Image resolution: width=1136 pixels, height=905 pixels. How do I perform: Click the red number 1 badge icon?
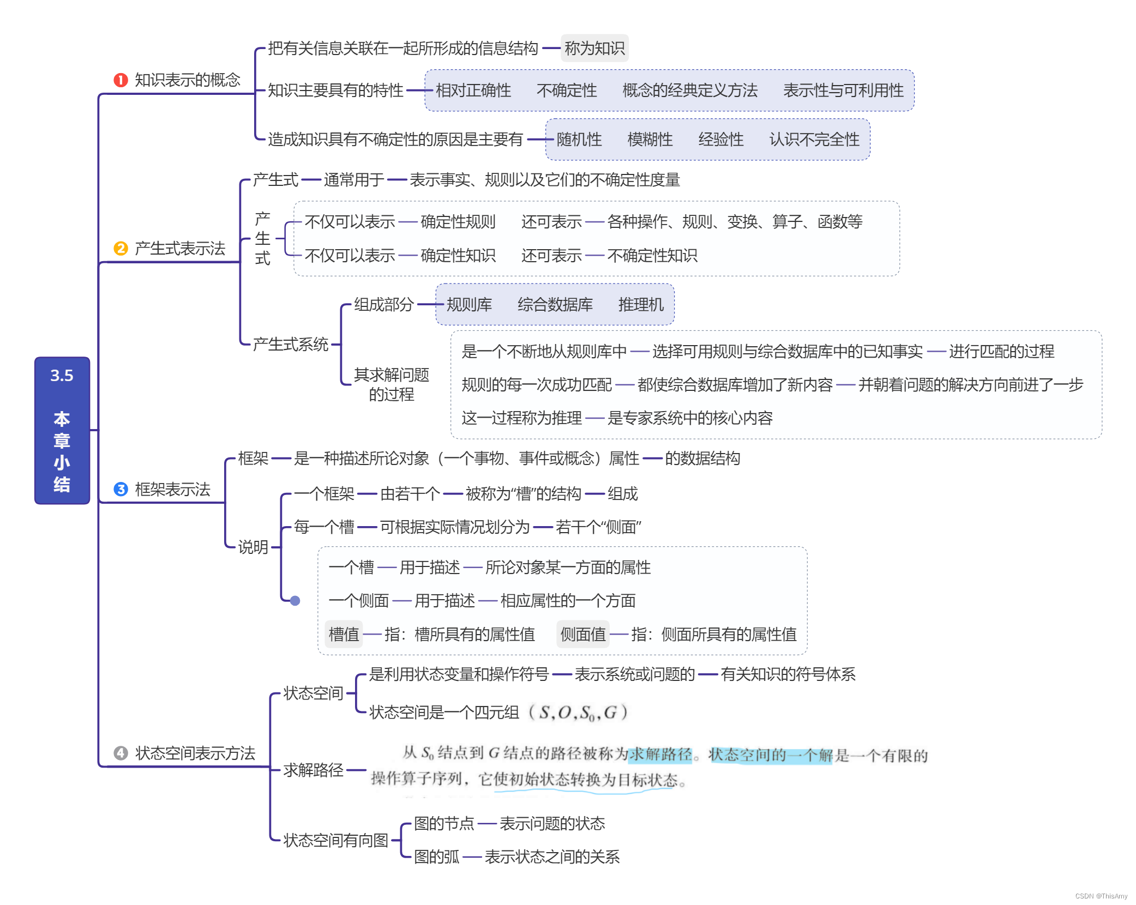[121, 80]
